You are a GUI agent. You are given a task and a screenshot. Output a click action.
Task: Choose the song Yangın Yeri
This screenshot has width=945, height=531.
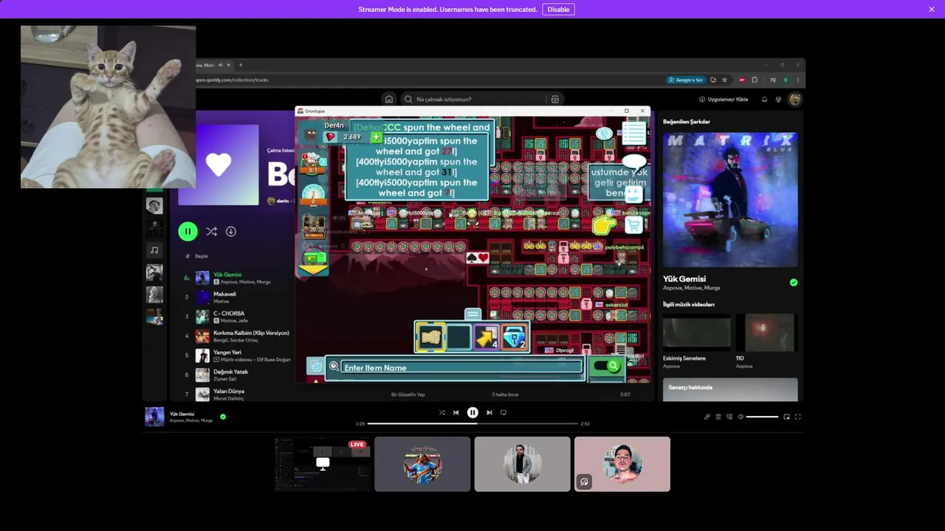tap(236, 355)
